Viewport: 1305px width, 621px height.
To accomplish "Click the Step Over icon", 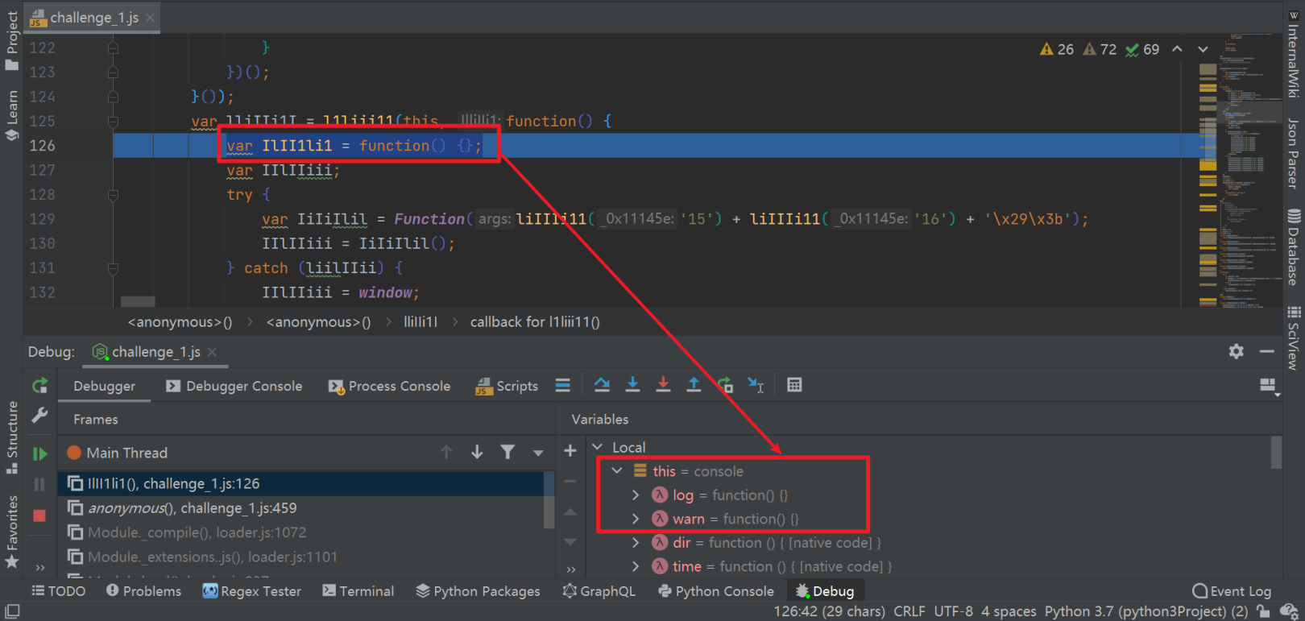I will click(602, 385).
